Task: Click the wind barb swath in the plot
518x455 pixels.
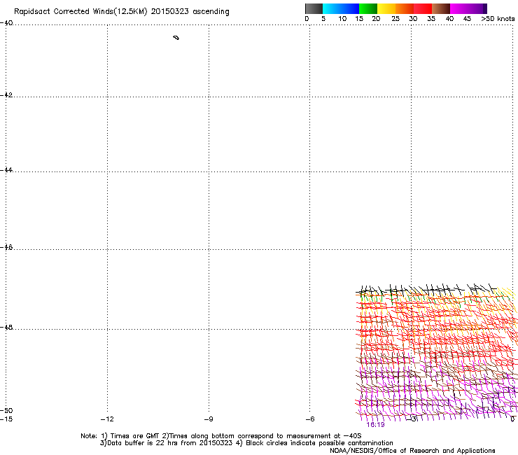Action: tap(436, 352)
